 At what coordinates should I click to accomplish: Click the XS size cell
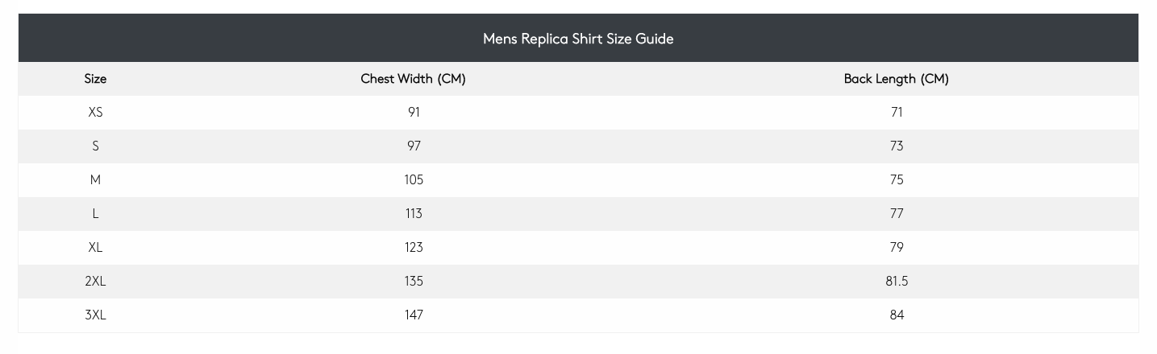click(95, 113)
